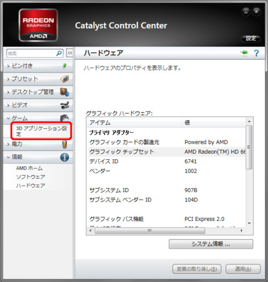Click the video camera icon next to ビデオ
Screen dimensions: 268x282
pyautogui.click(x=65, y=105)
